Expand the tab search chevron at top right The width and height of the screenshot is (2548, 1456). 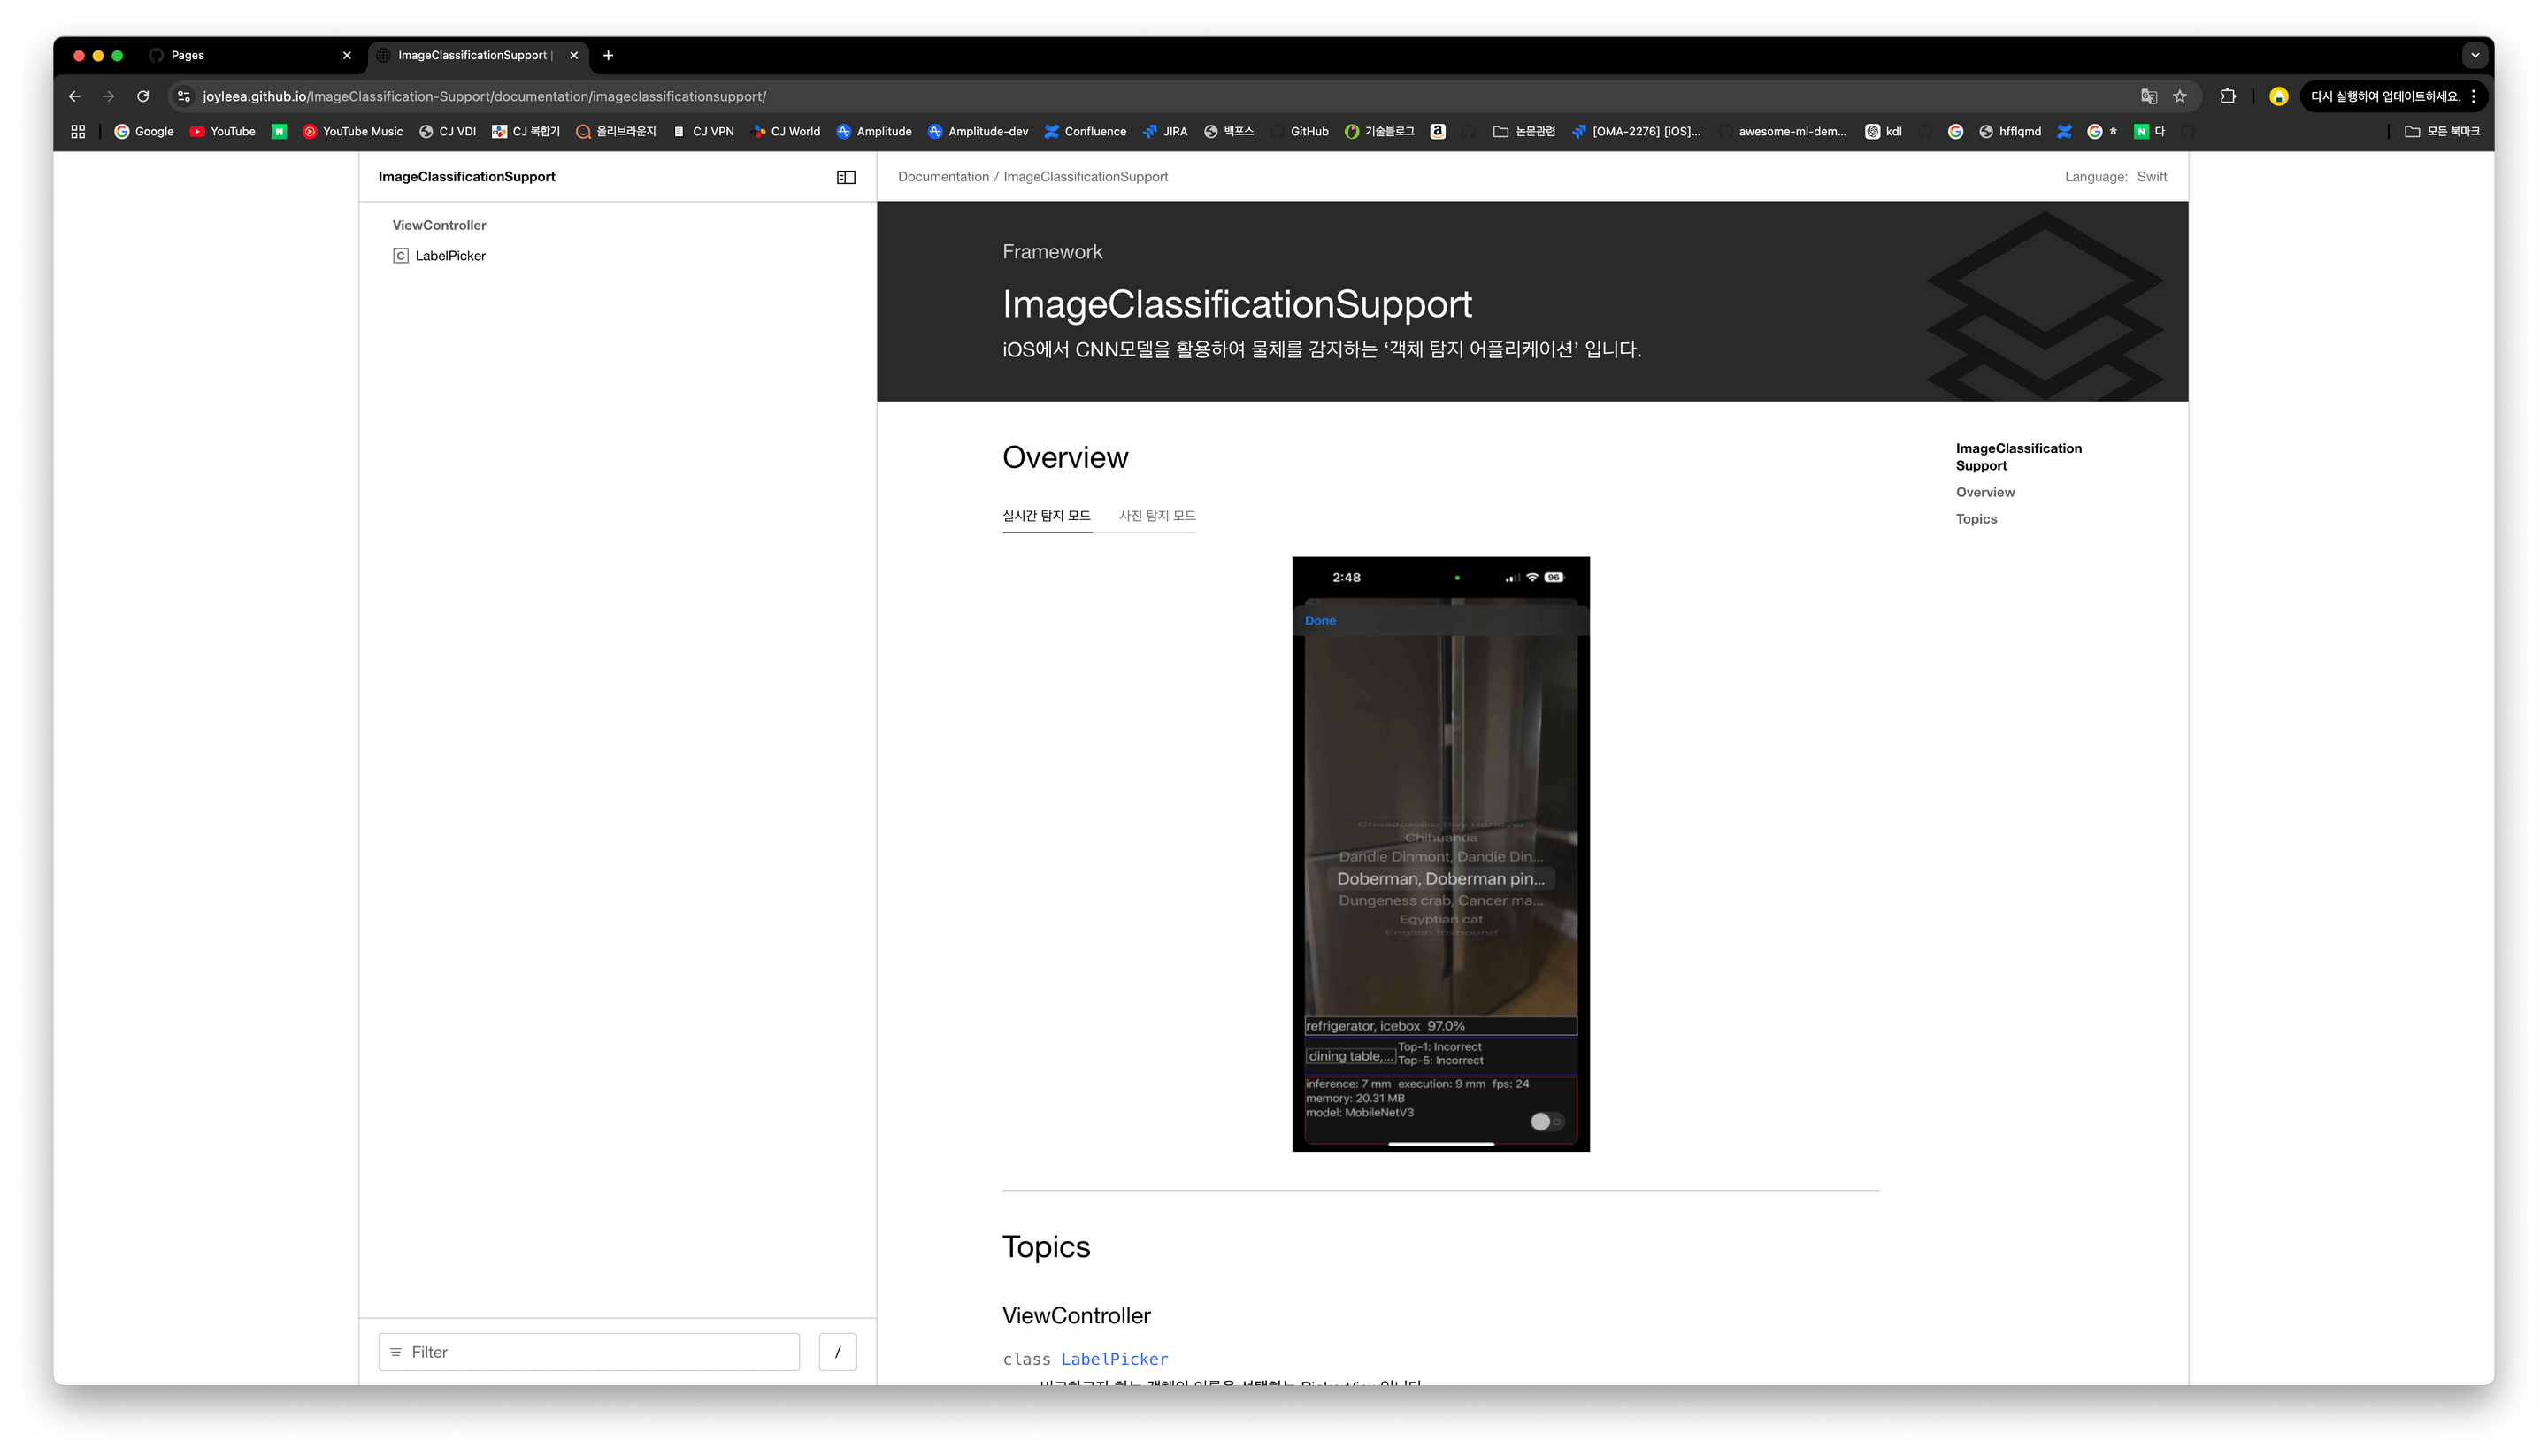[x=2475, y=55]
